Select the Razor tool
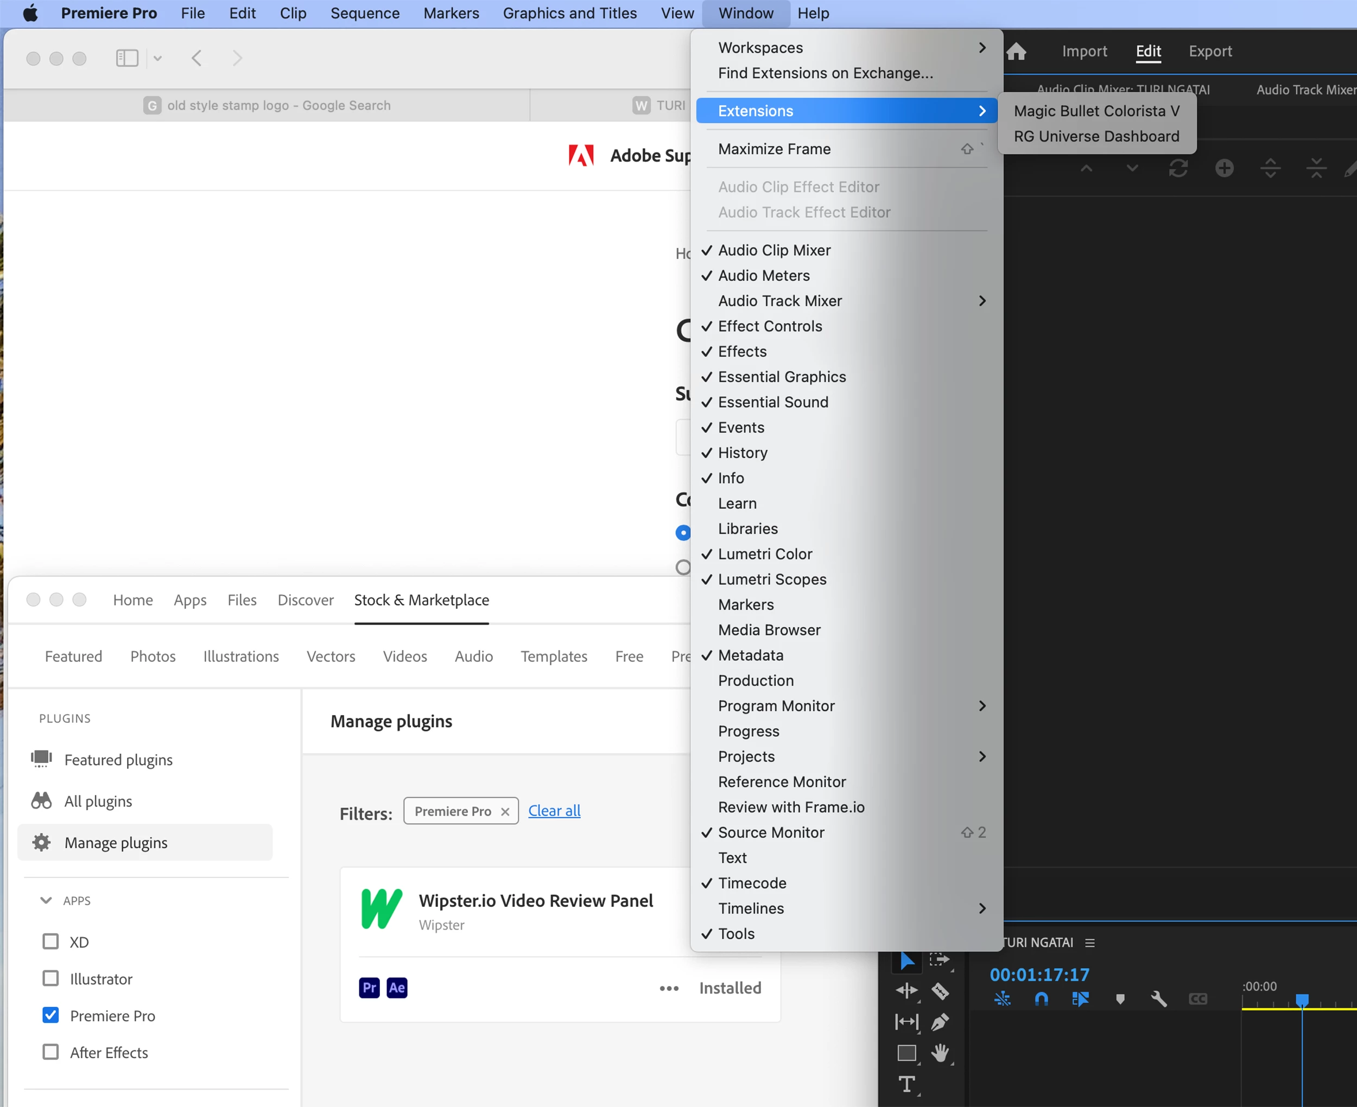The image size is (1357, 1107). pyautogui.click(x=940, y=991)
